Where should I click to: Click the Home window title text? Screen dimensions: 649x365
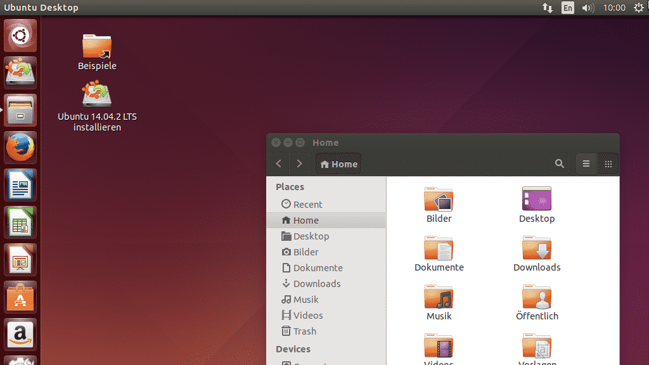325,143
